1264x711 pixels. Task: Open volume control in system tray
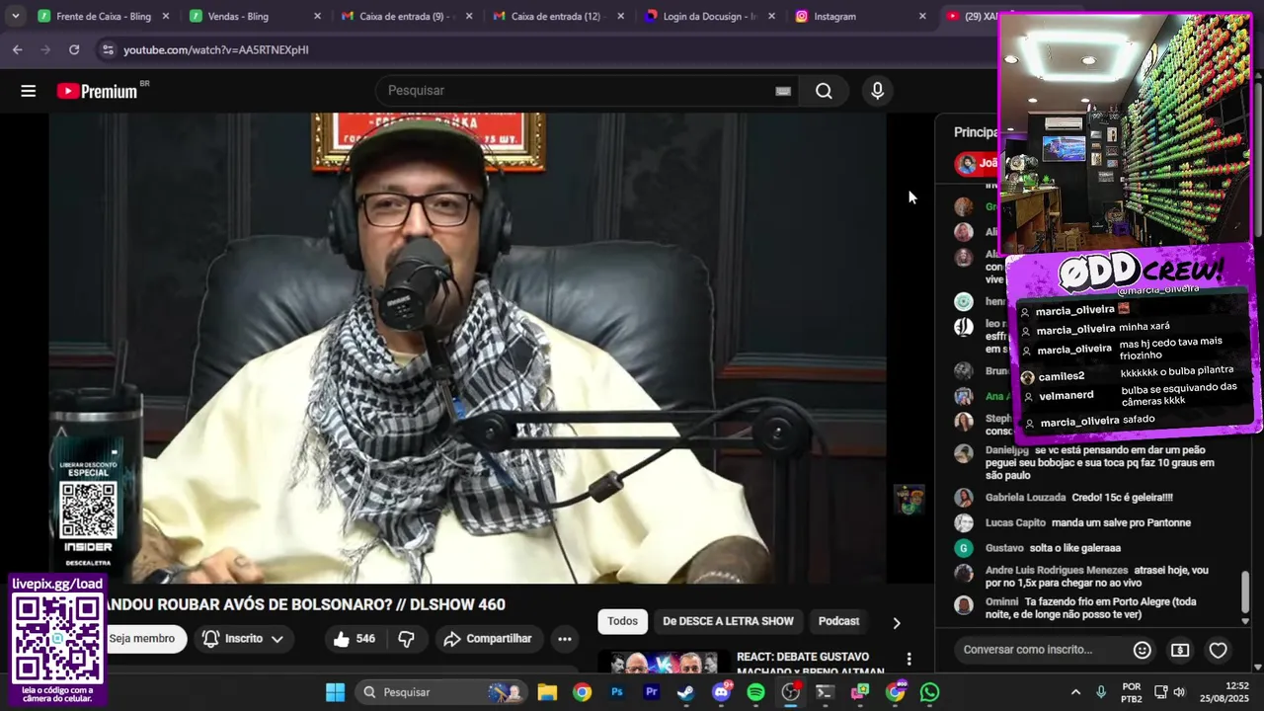(1179, 692)
